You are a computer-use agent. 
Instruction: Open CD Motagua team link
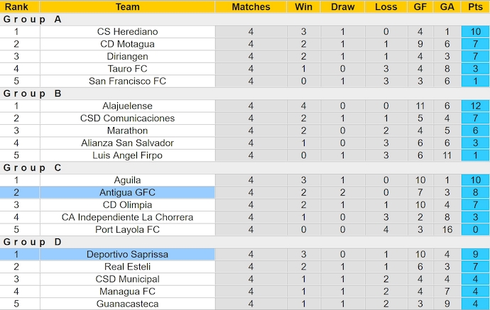pyautogui.click(x=128, y=44)
